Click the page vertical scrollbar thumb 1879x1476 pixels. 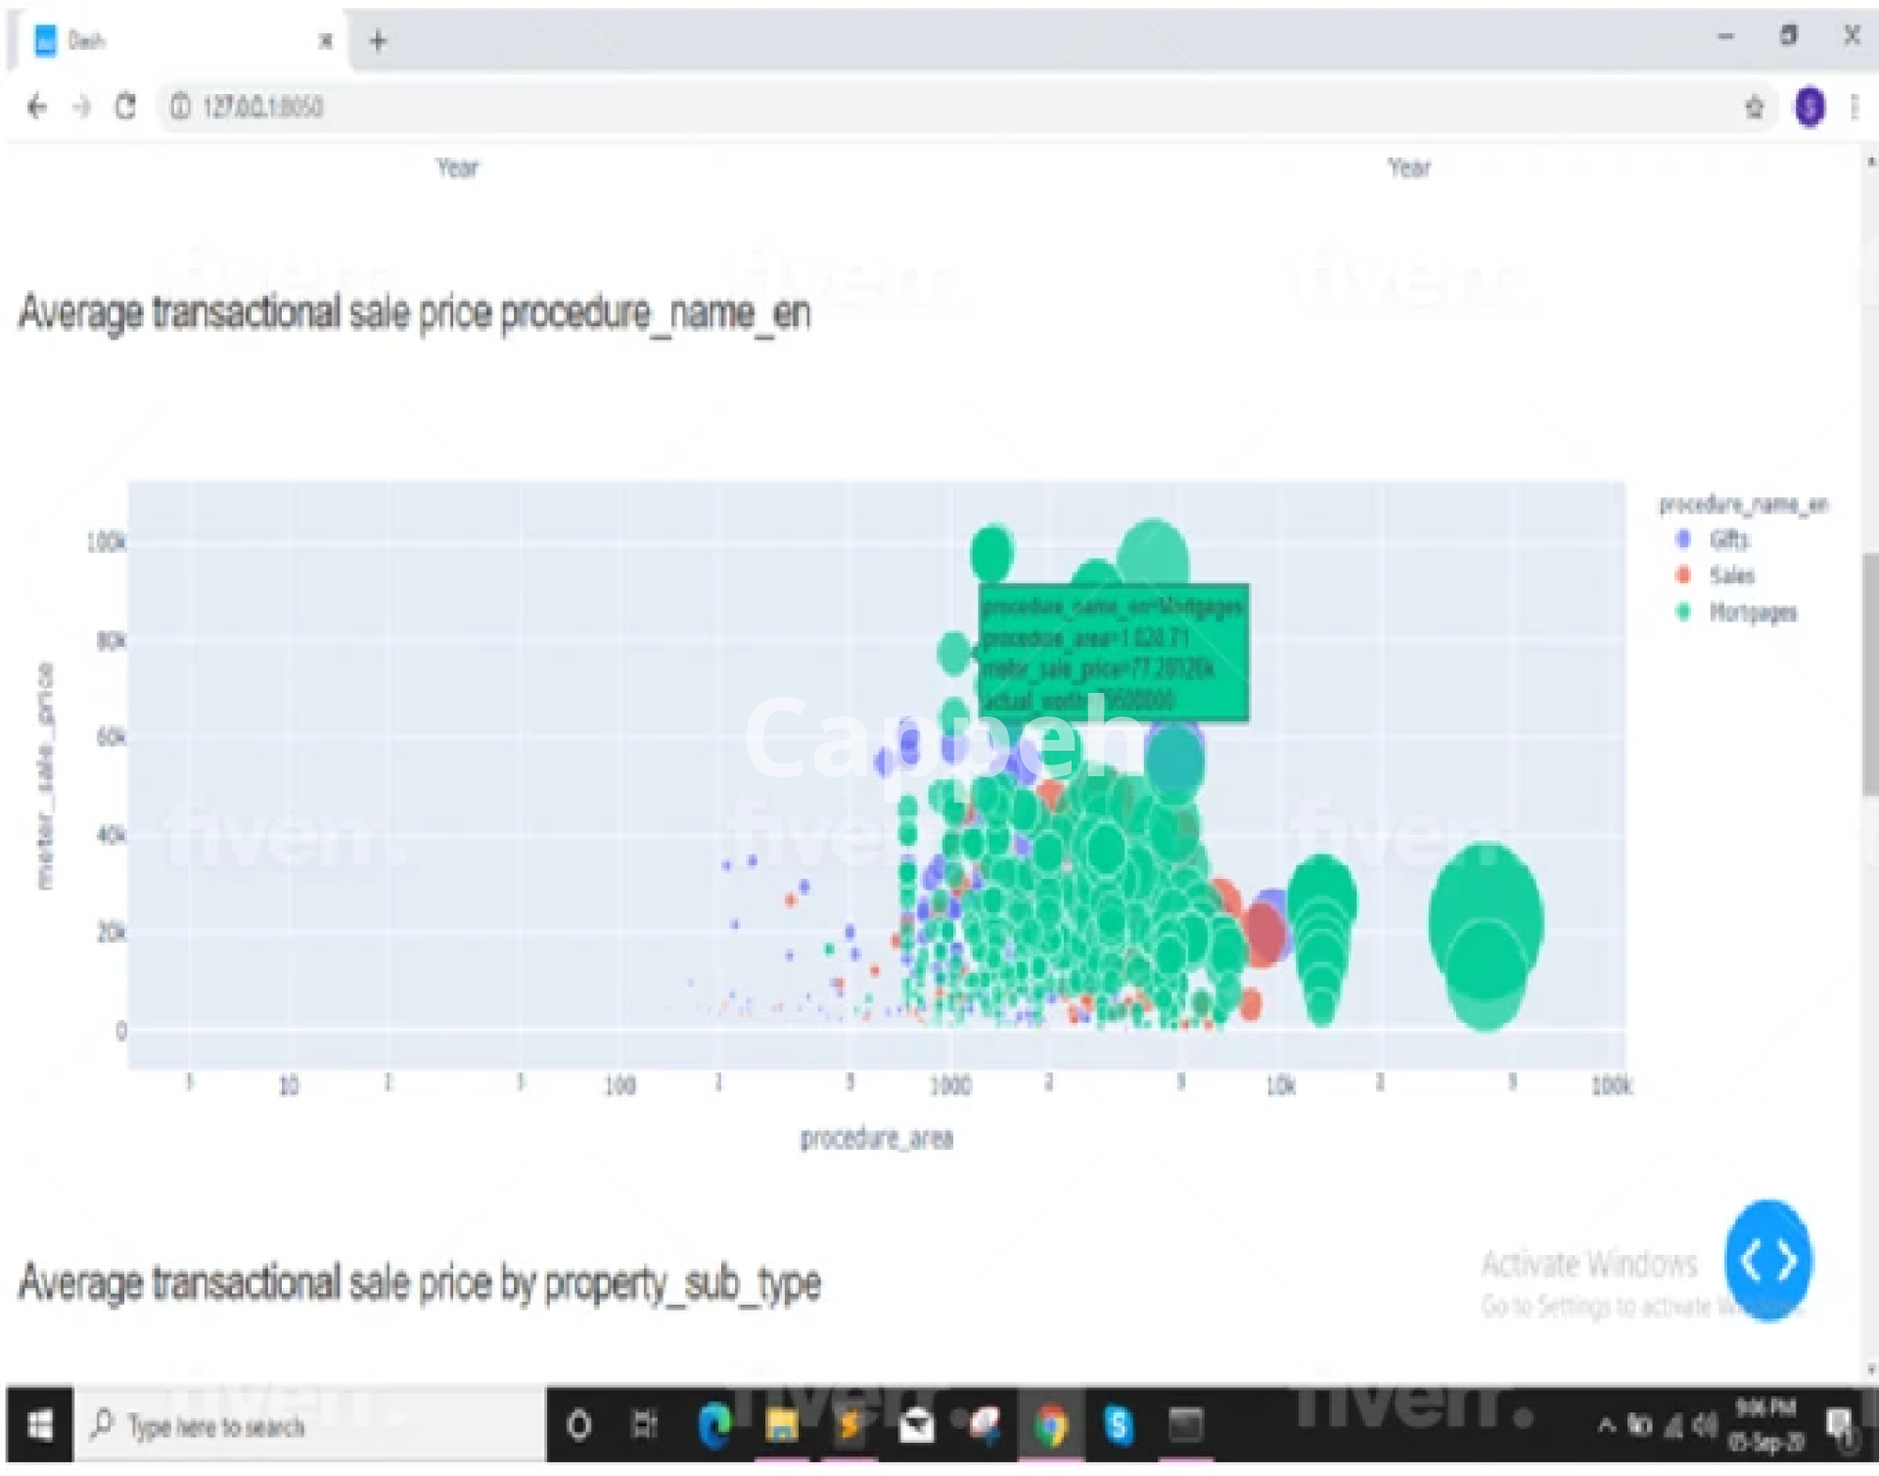pyautogui.click(x=1870, y=675)
